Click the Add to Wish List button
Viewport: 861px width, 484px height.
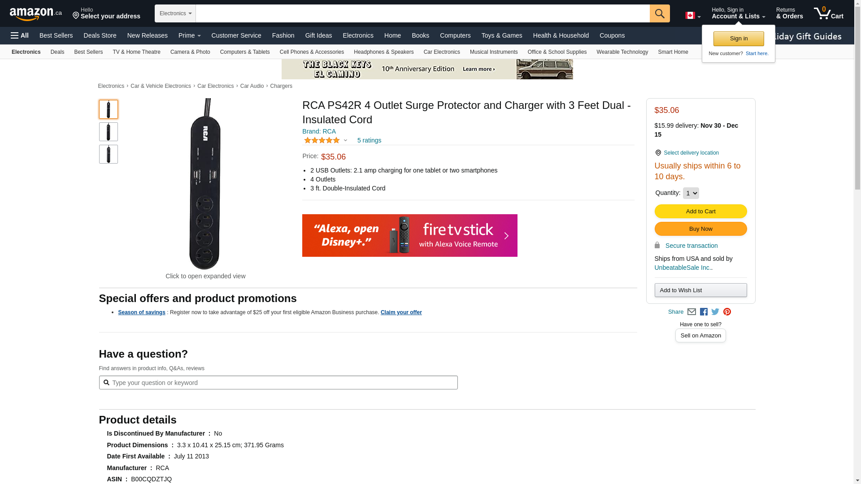point(700,290)
